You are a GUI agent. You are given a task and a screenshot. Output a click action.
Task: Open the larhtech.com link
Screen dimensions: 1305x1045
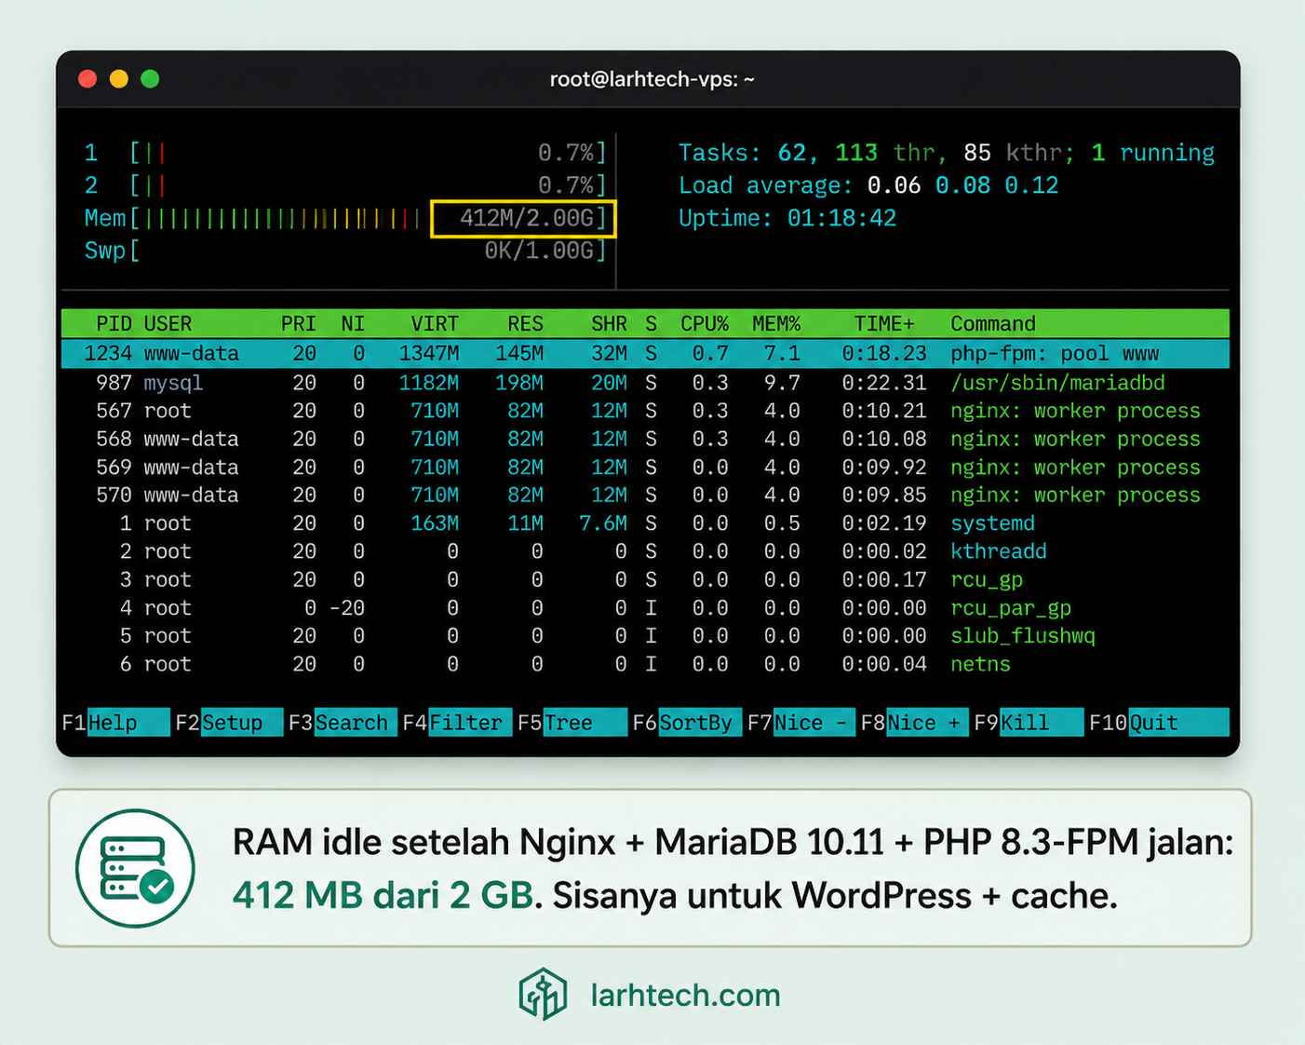pos(685,996)
